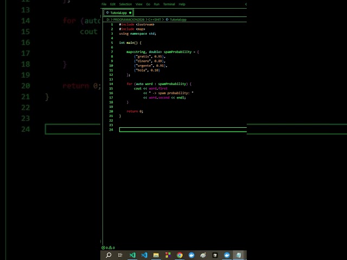Open File Explorer from the taskbar
The width and height of the screenshot is (347, 260).
156,255
